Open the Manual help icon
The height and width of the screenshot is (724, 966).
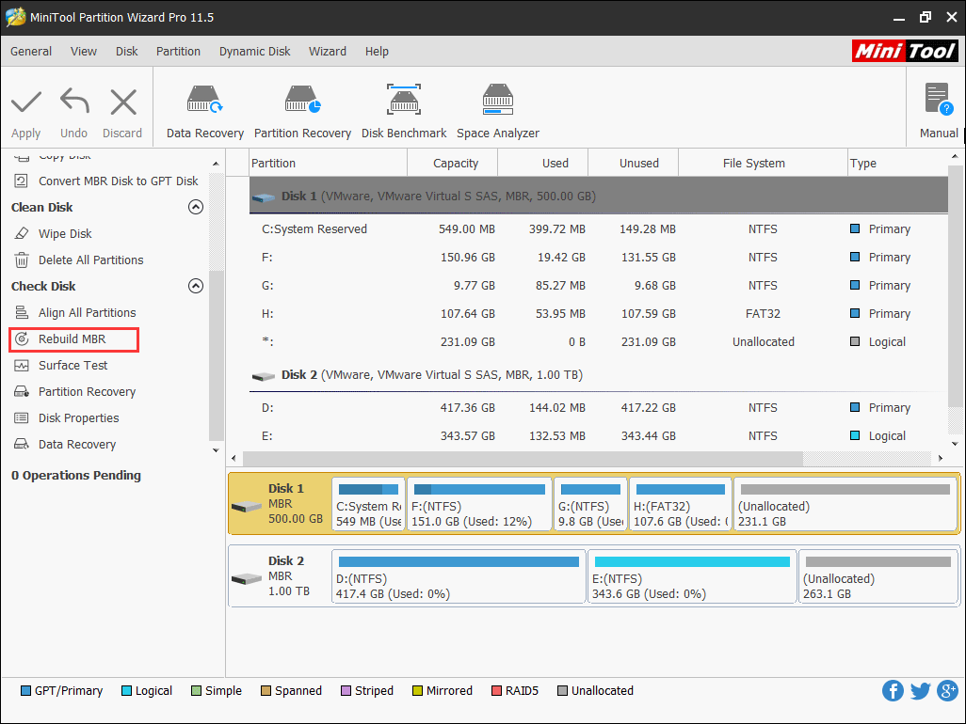click(939, 100)
